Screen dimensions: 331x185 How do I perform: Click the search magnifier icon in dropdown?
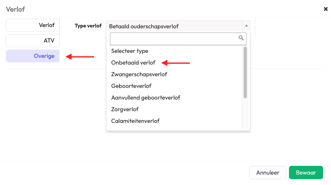point(241,38)
